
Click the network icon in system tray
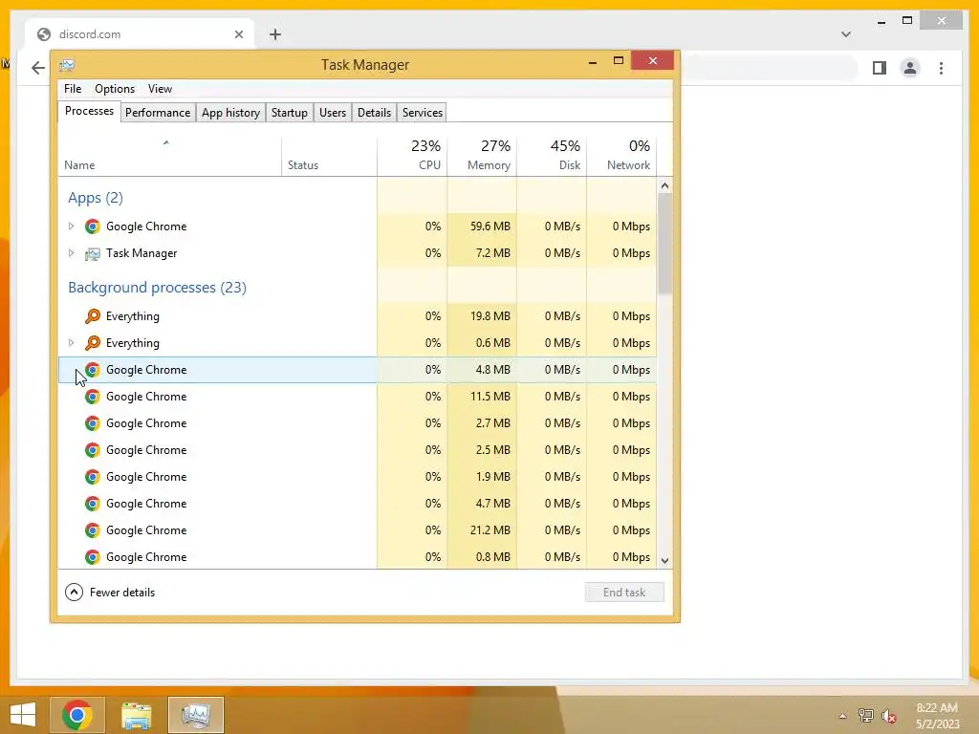pyautogui.click(x=866, y=716)
